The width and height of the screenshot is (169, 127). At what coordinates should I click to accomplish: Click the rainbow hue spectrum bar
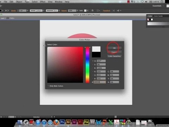[87, 65]
